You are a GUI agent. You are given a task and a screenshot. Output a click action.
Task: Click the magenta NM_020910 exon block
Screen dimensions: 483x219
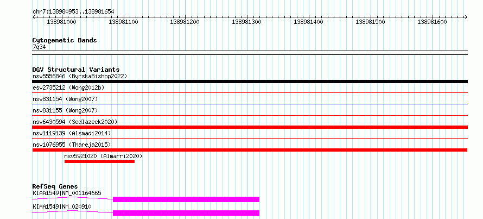[x=186, y=213]
